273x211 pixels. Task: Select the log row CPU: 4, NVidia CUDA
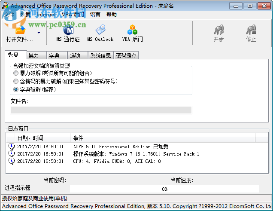[137, 161]
